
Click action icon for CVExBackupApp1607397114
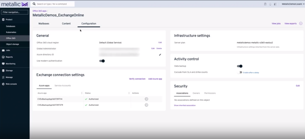click(x=147, y=99)
